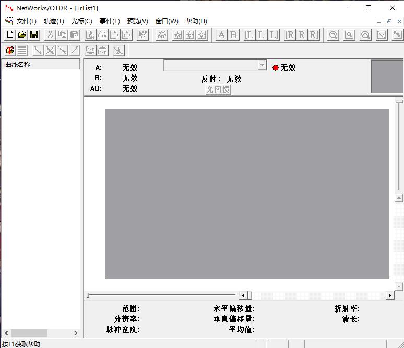Click the context help arrow-question icon

click(x=142, y=35)
